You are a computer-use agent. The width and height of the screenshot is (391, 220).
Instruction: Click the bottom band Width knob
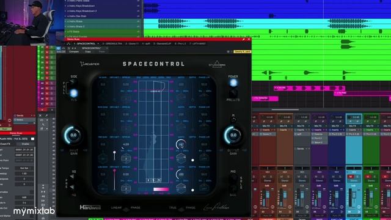coord(181,174)
